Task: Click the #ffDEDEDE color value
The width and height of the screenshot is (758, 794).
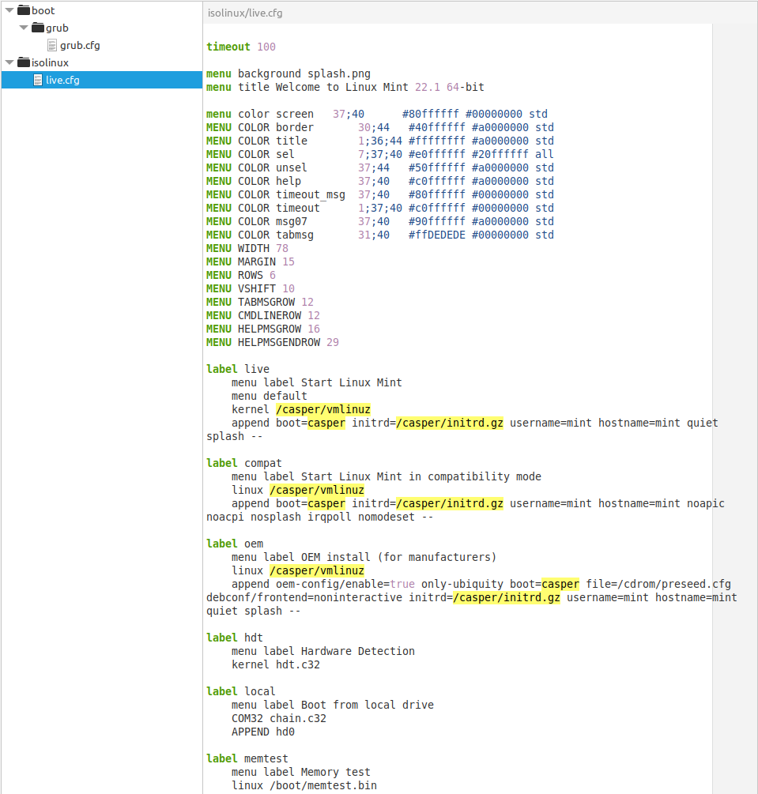Action: pos(437,235)
